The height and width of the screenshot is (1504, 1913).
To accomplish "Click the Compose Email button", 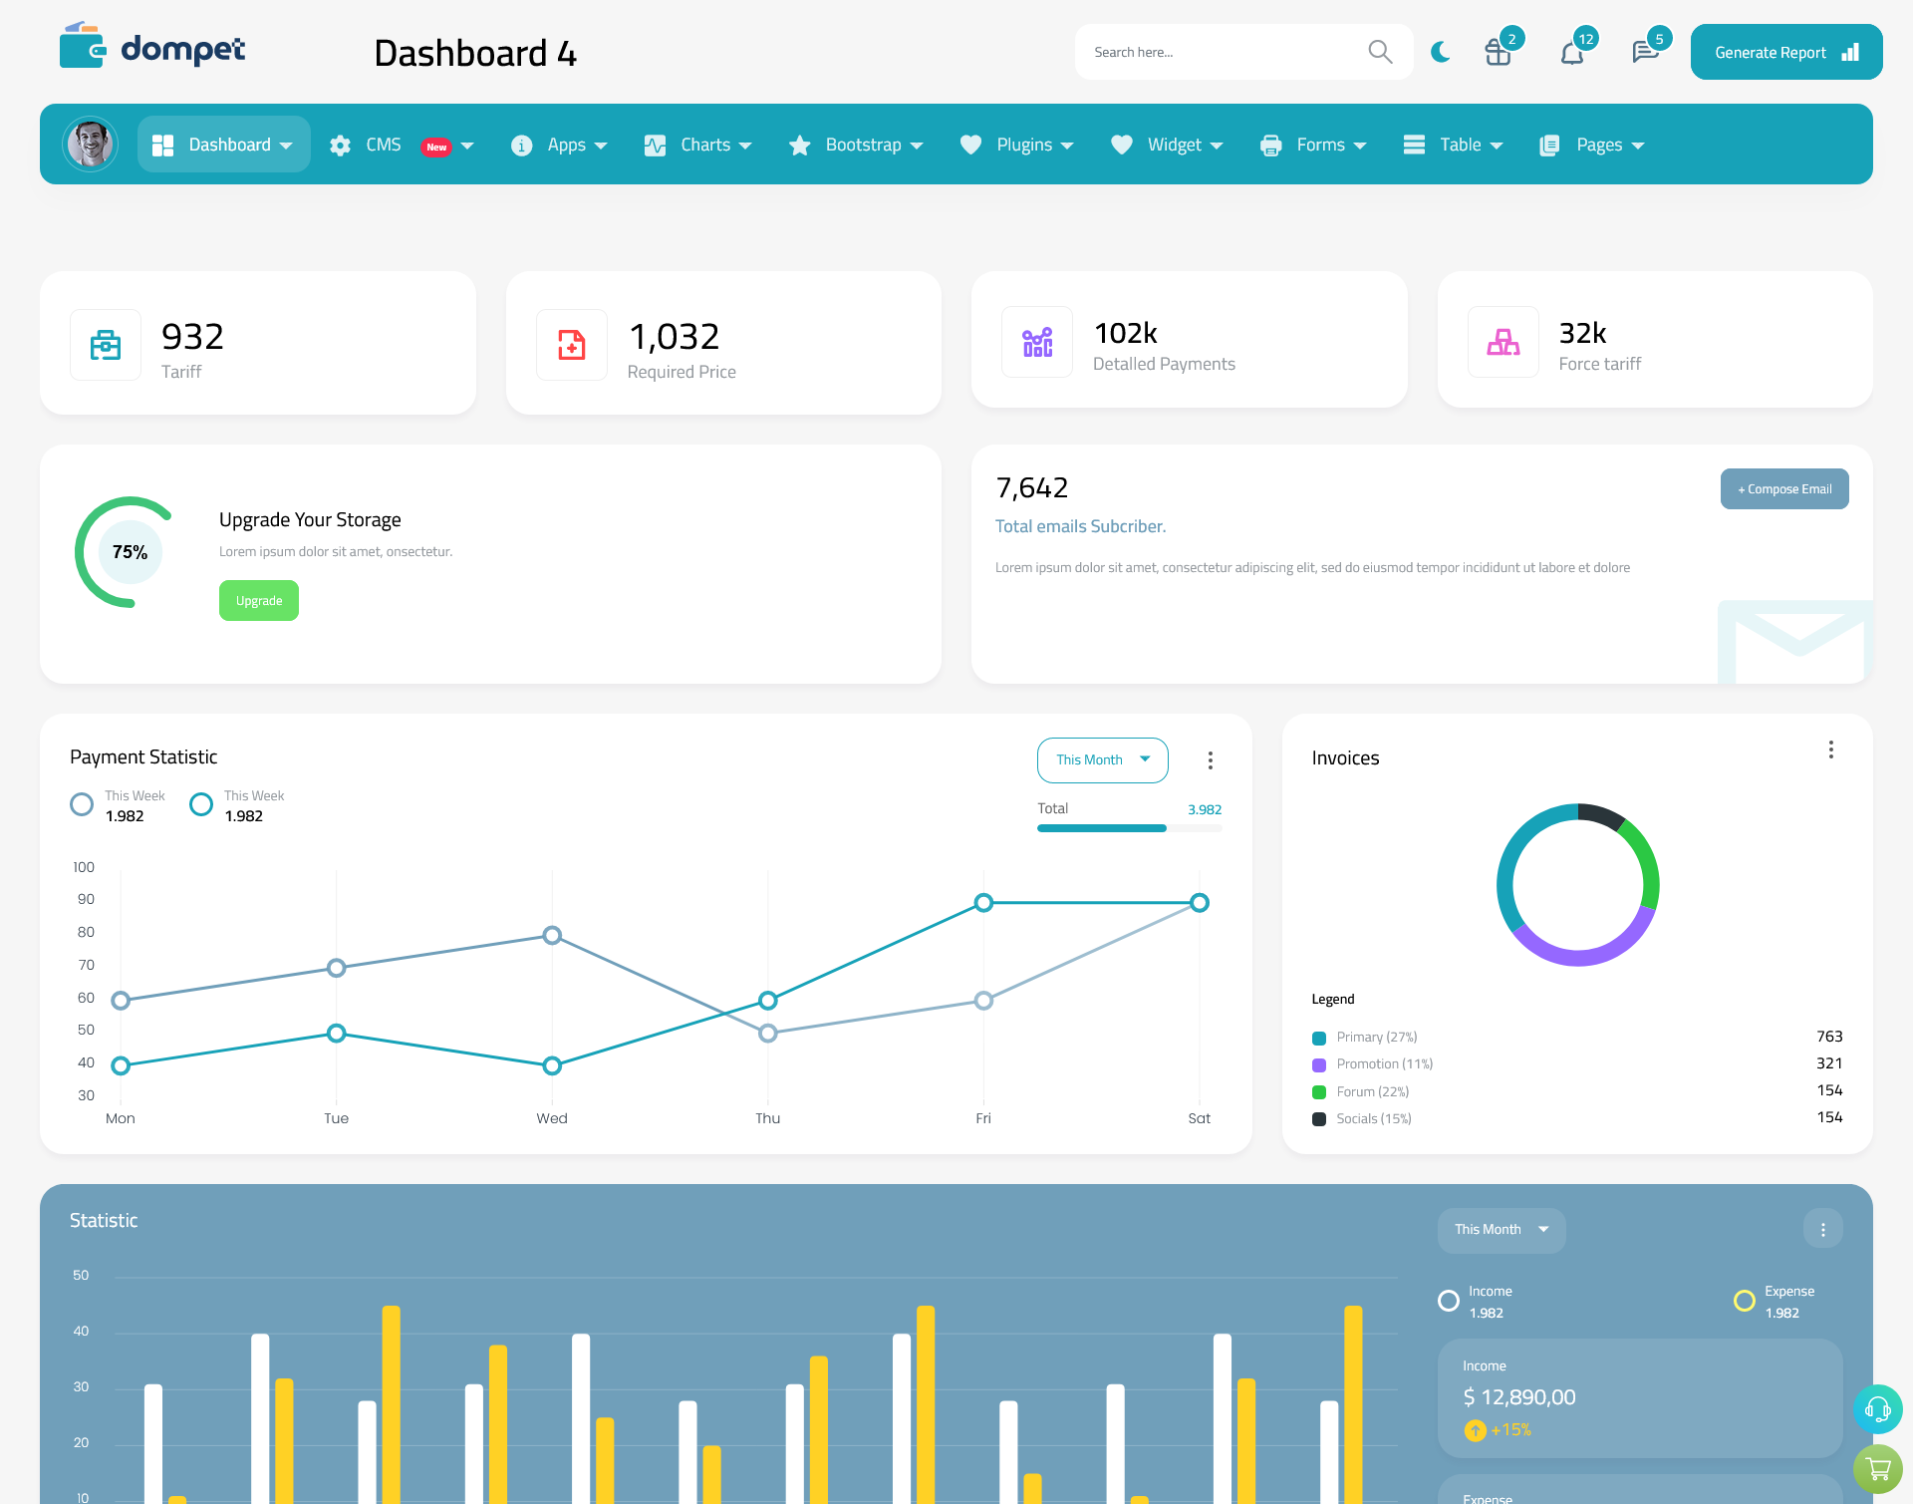I will [1782, 489].
